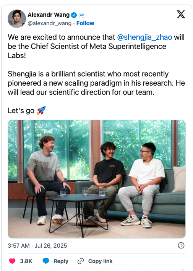Click the Meta affiliate badge icon

[82, 15]
